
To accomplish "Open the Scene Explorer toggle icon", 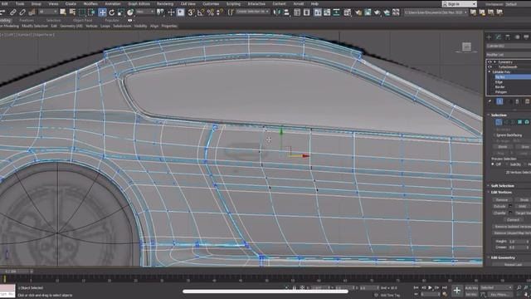I will [297, 12].
